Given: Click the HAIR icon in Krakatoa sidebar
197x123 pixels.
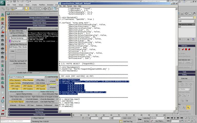Looking at the screenshot, I should 3,48.
